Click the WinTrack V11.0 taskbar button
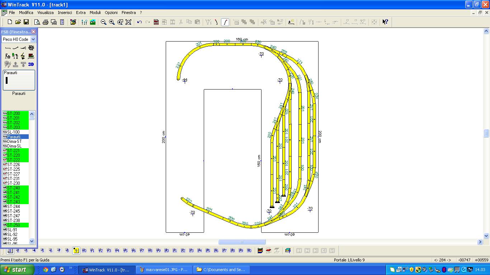490x275 pixels. [107, 270]
